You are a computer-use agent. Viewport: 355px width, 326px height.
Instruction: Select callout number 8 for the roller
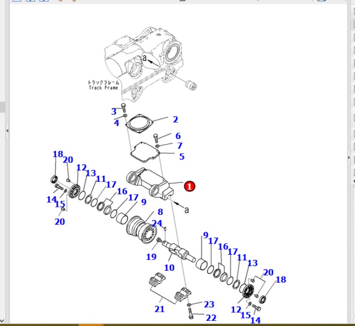point(160,212)
